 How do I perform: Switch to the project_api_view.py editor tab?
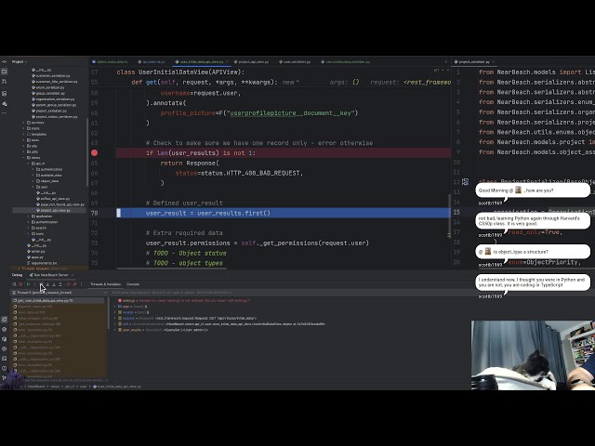tap(251, 61)
